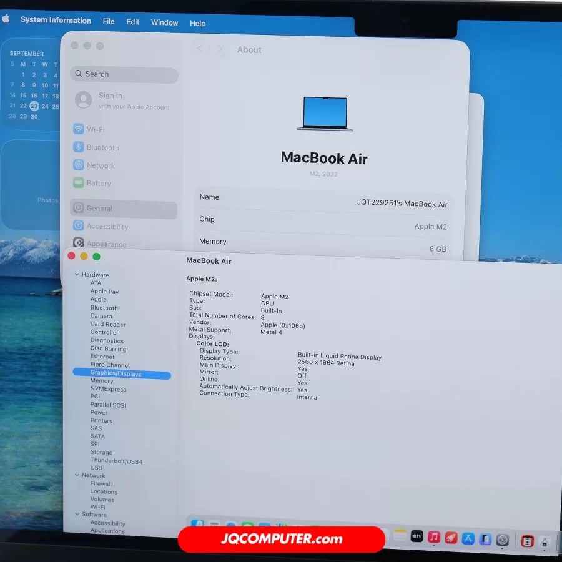Select Audio in the Hardware list
The image size is (562, 562).
click(x=98, y=299)
